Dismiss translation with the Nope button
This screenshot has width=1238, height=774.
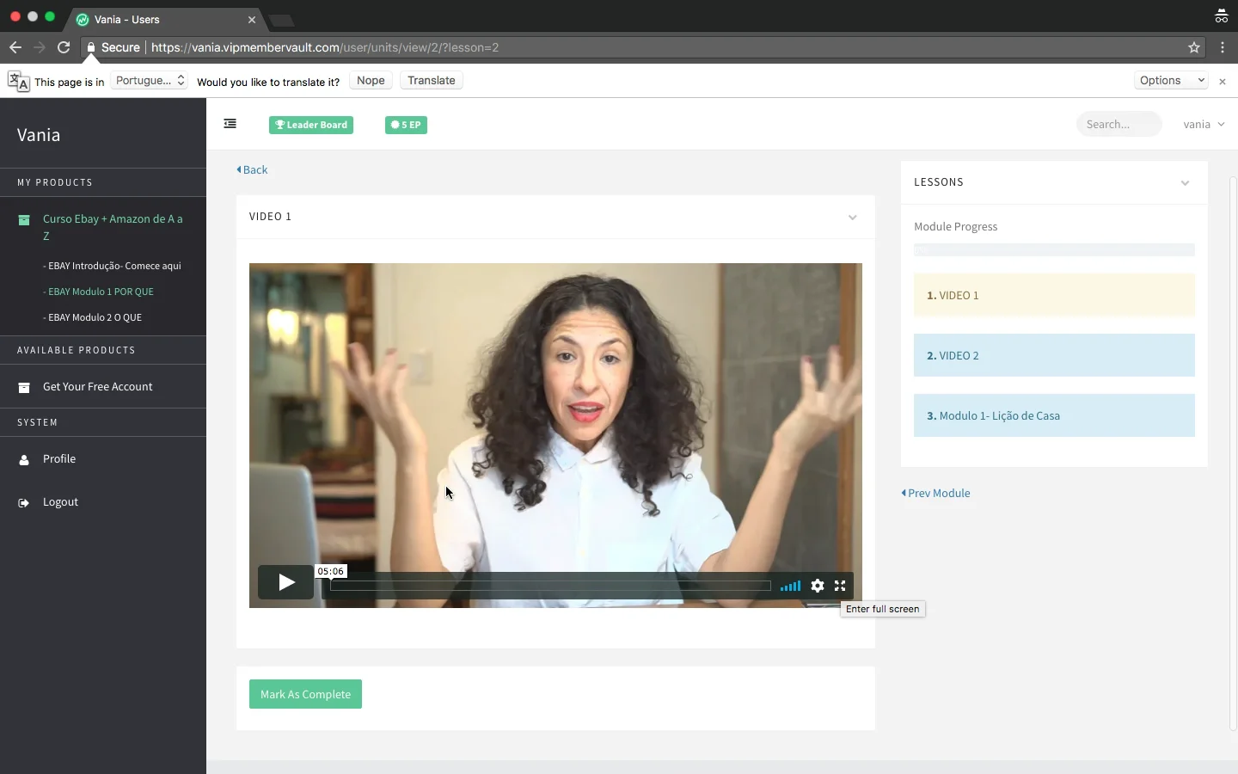coord(371,81)
